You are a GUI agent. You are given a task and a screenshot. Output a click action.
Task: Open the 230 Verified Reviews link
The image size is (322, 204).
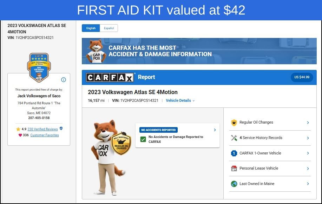point(42,129)
